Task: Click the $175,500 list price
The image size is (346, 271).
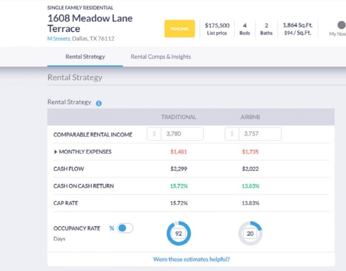Action: (217, 26)
